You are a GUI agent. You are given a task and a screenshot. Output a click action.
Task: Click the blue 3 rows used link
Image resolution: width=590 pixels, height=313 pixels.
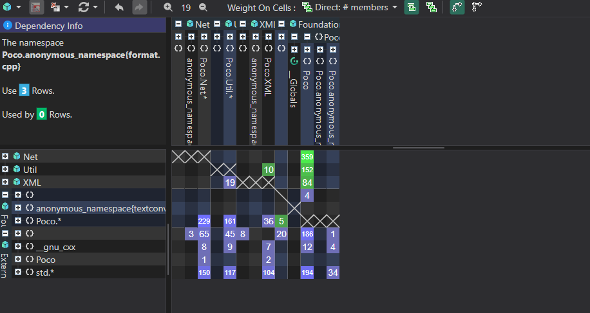24,91
